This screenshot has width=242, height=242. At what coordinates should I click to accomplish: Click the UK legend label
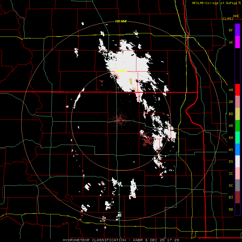(231, 42)
